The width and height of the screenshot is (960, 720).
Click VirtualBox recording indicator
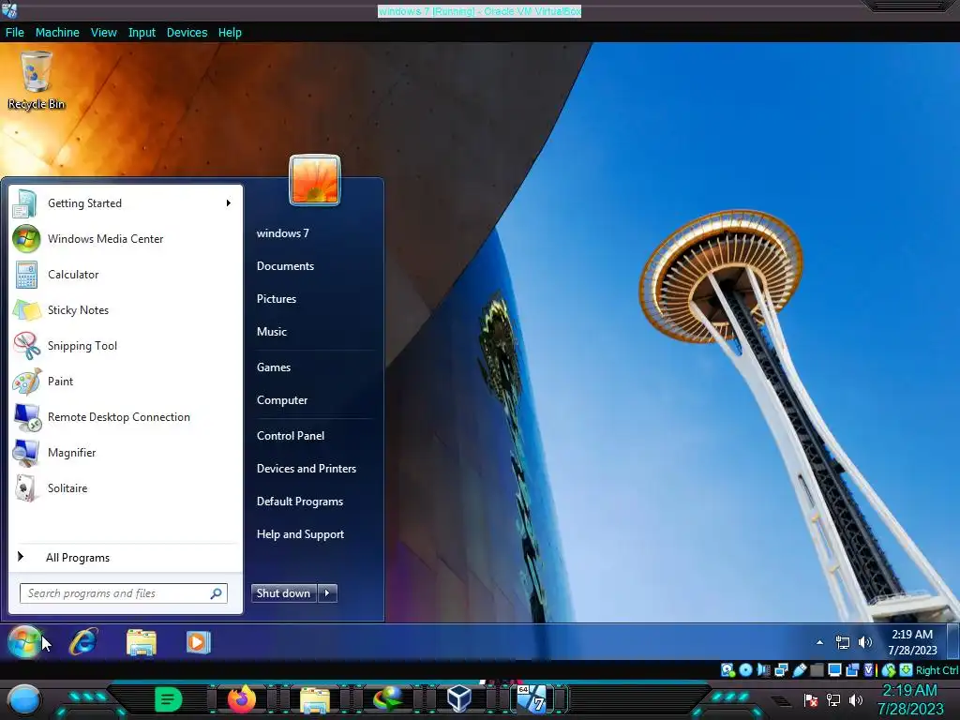(852, 669)
